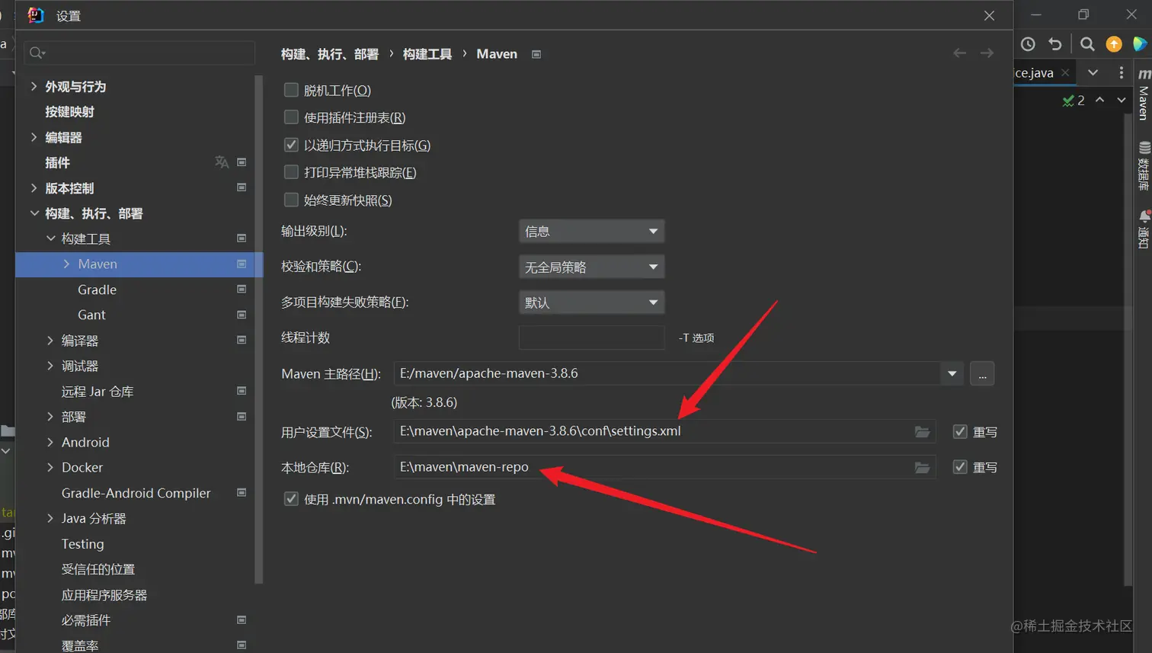Open the 数据库 tool window on right edge
The width and height of the screenshot is (1152, 653).
tap(1143, 166)
